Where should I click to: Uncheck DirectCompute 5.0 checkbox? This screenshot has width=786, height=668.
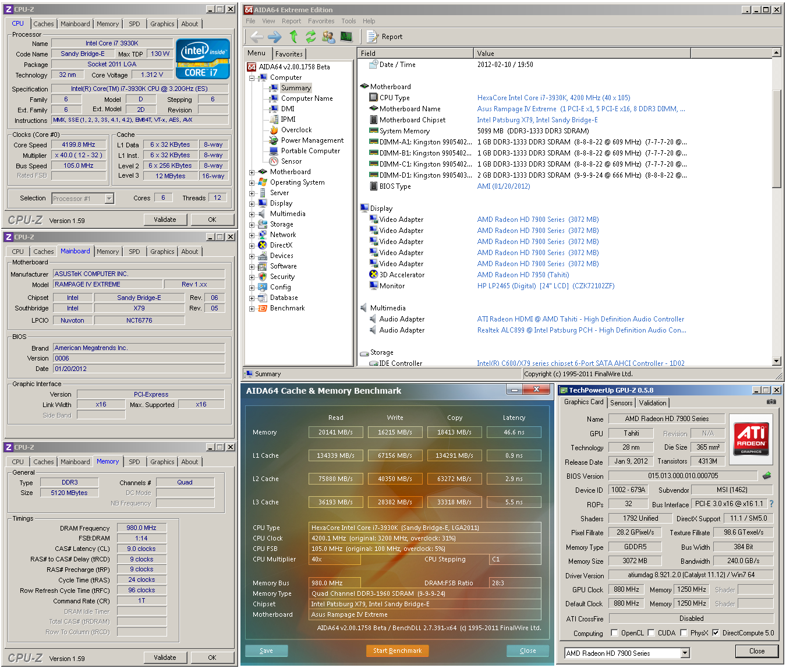coord(716,633)
